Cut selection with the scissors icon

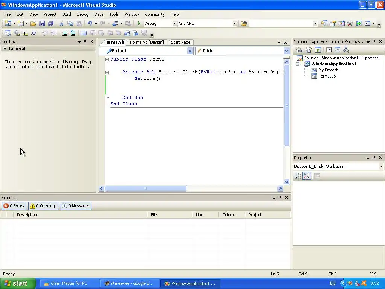(x=61, y=23)
